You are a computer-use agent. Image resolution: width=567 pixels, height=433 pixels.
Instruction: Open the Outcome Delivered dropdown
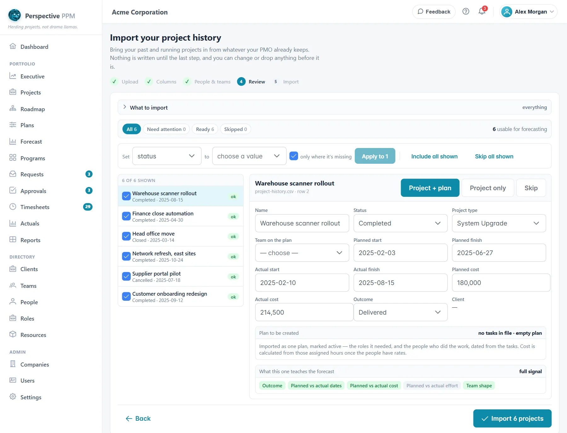(x=400, y=312)
